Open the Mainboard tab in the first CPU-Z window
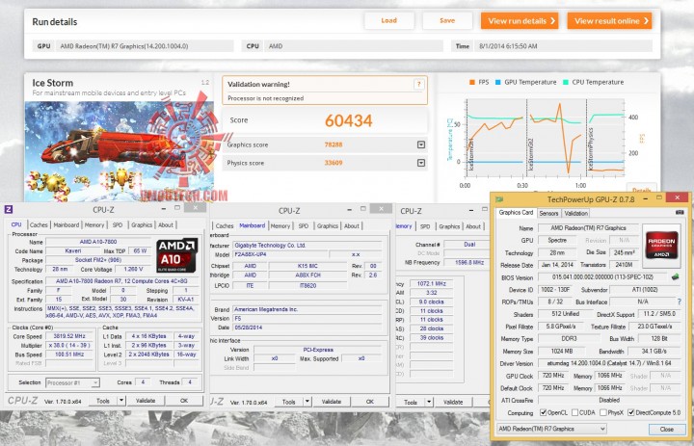The height and width of the screenshot is (446, 694). pos(66,224)
